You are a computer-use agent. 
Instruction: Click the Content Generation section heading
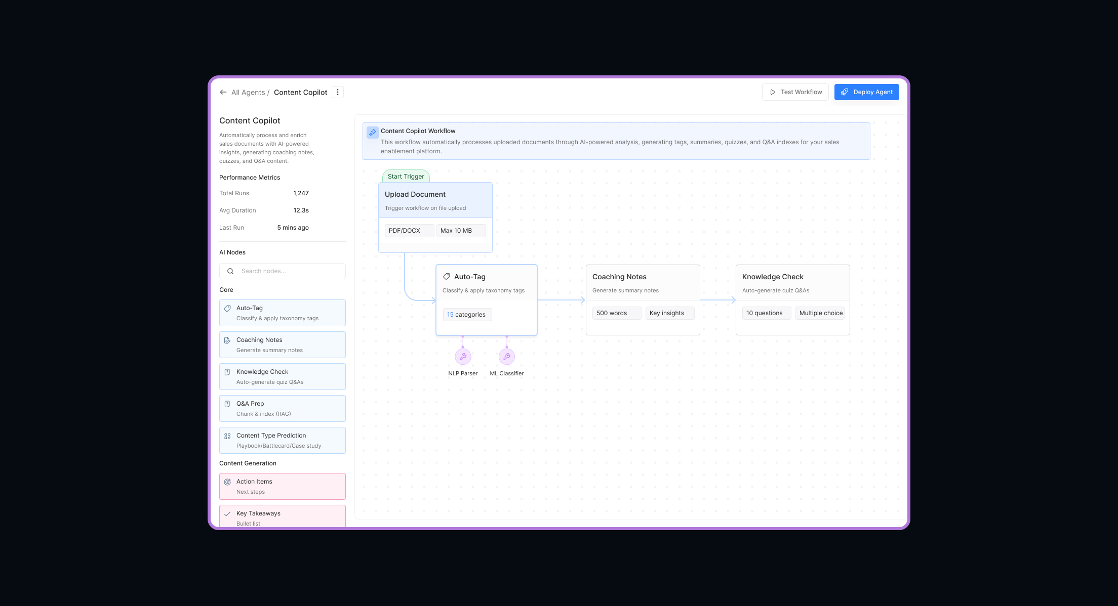pos(248,463)
